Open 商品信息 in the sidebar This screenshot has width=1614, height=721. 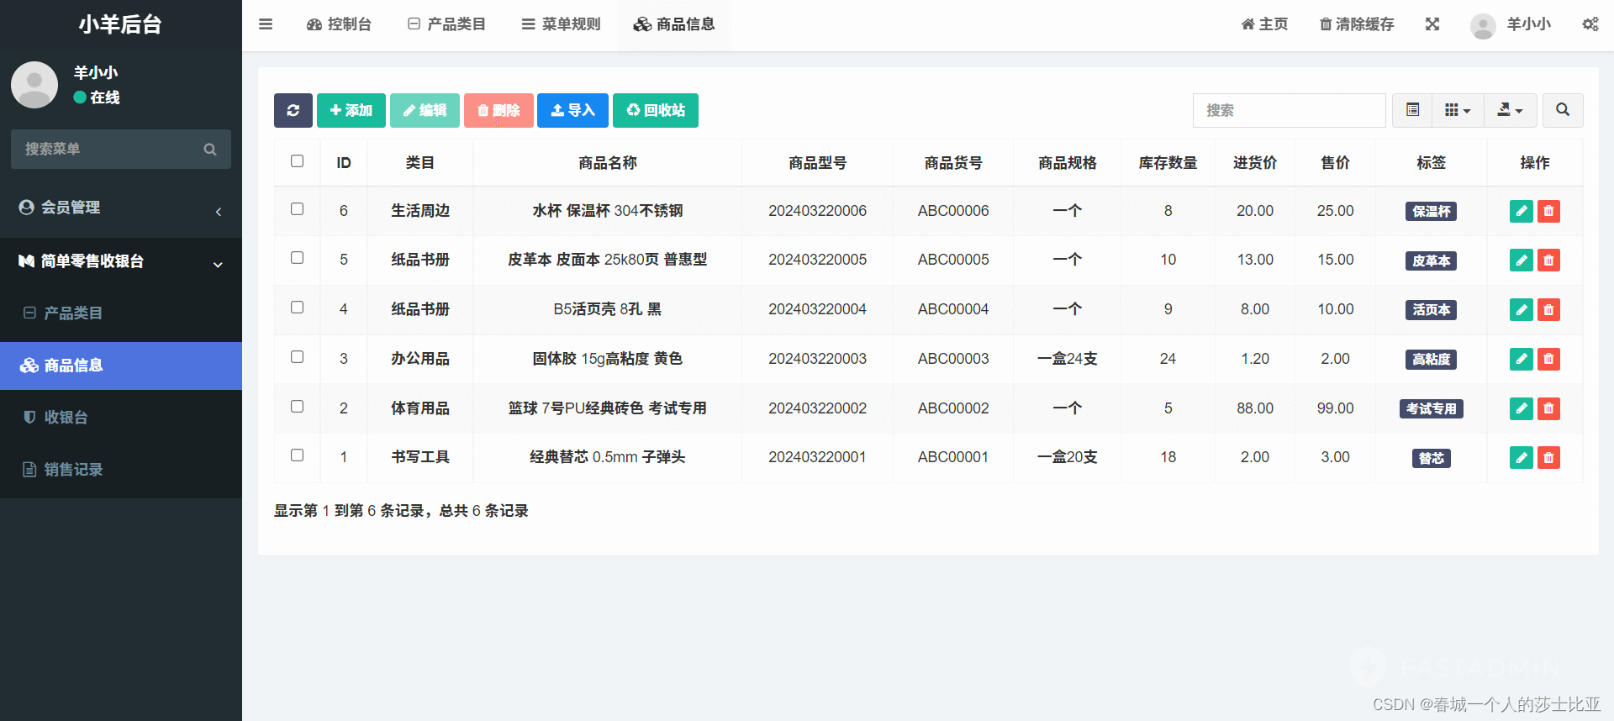(121, 366)
